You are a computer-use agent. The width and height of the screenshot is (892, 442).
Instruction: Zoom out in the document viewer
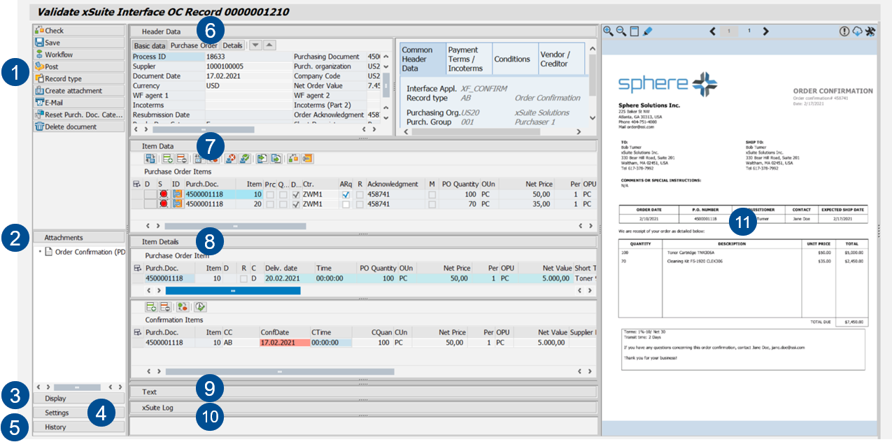pos(621,31)
